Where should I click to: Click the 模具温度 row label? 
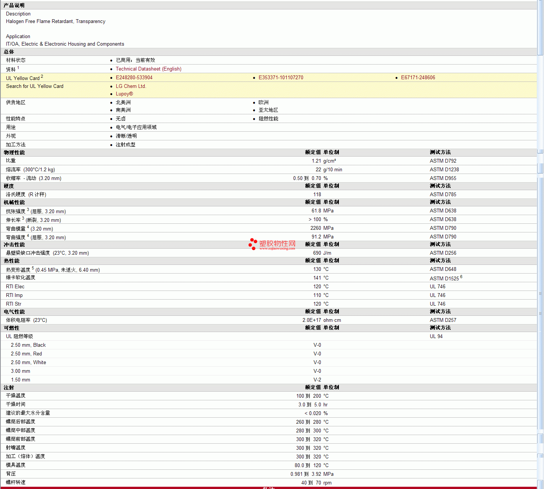point(16,465)
